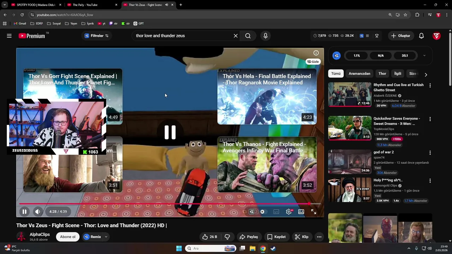Open Chrome three-dot menu
The width and height of the screenshot is (452, 254).
pyautogui.click(x=447, y=15)
